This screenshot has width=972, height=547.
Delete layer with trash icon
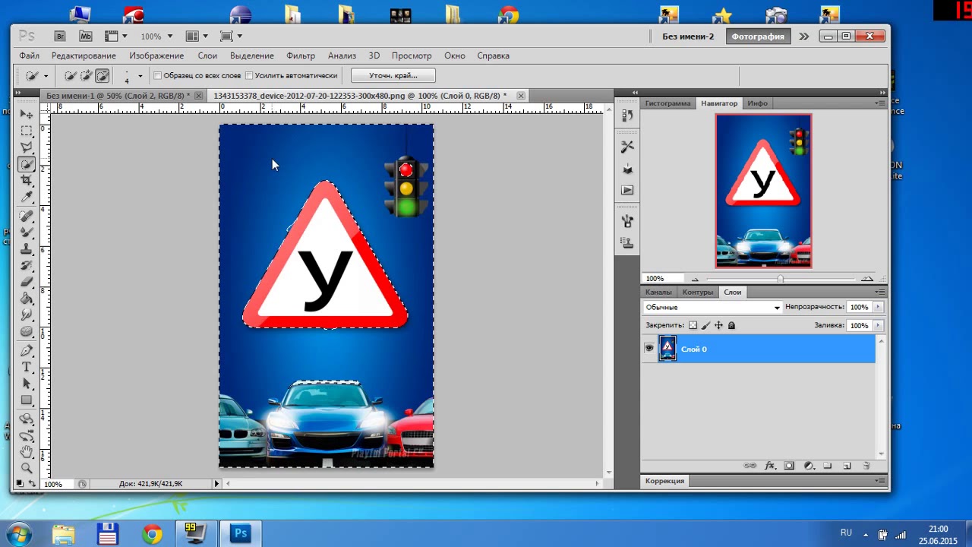click(x=866, y=466)
